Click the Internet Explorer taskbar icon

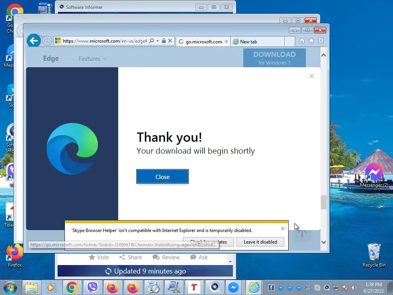pyautogui.click(x=254, y=287)
